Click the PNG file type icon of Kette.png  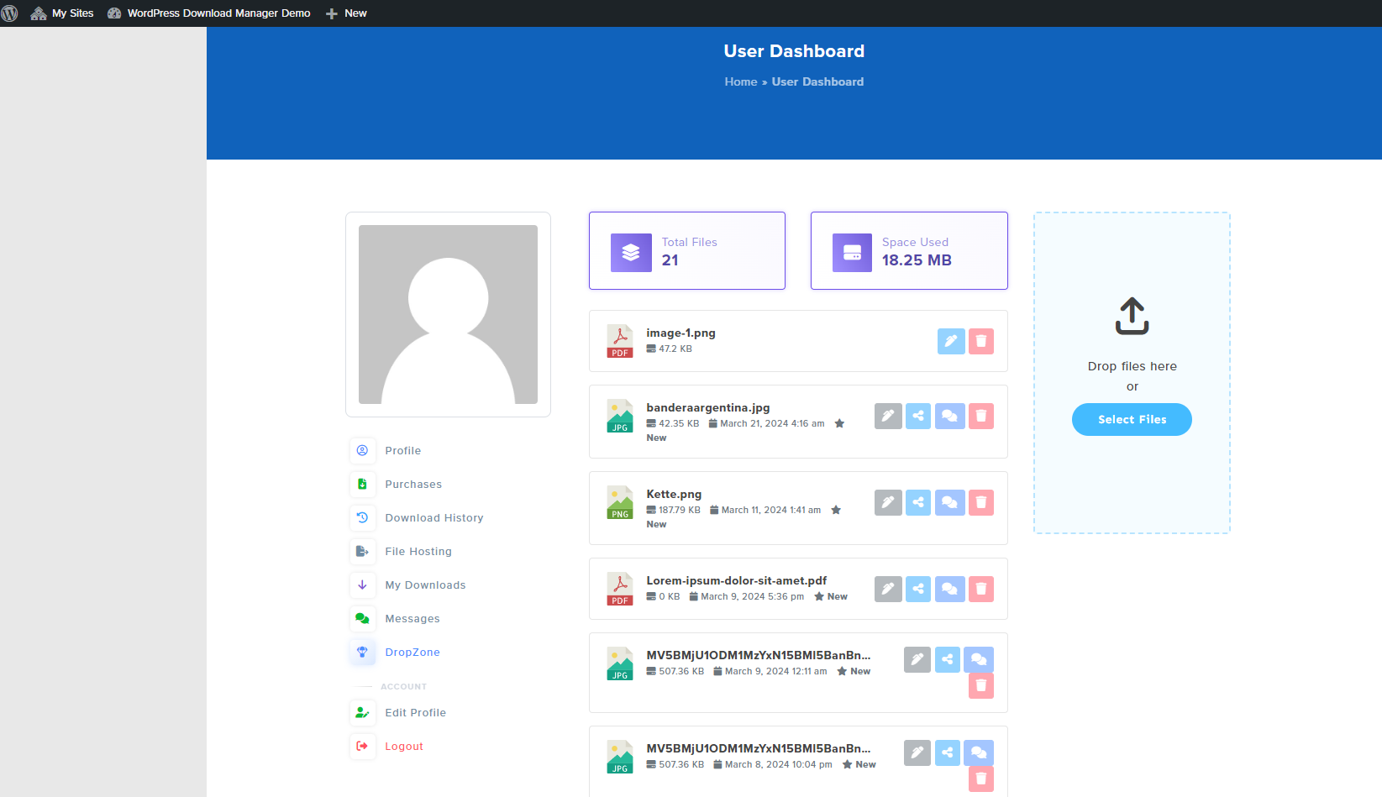coord(620,502)
